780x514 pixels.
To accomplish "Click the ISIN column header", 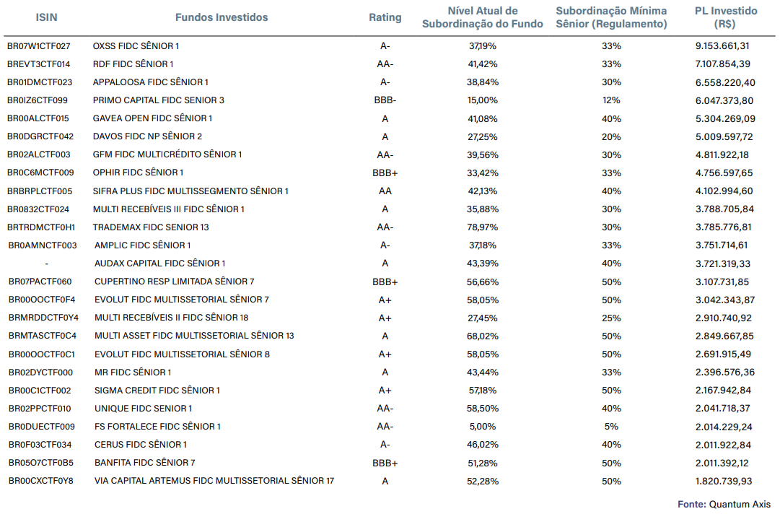I will pos(45,17).
